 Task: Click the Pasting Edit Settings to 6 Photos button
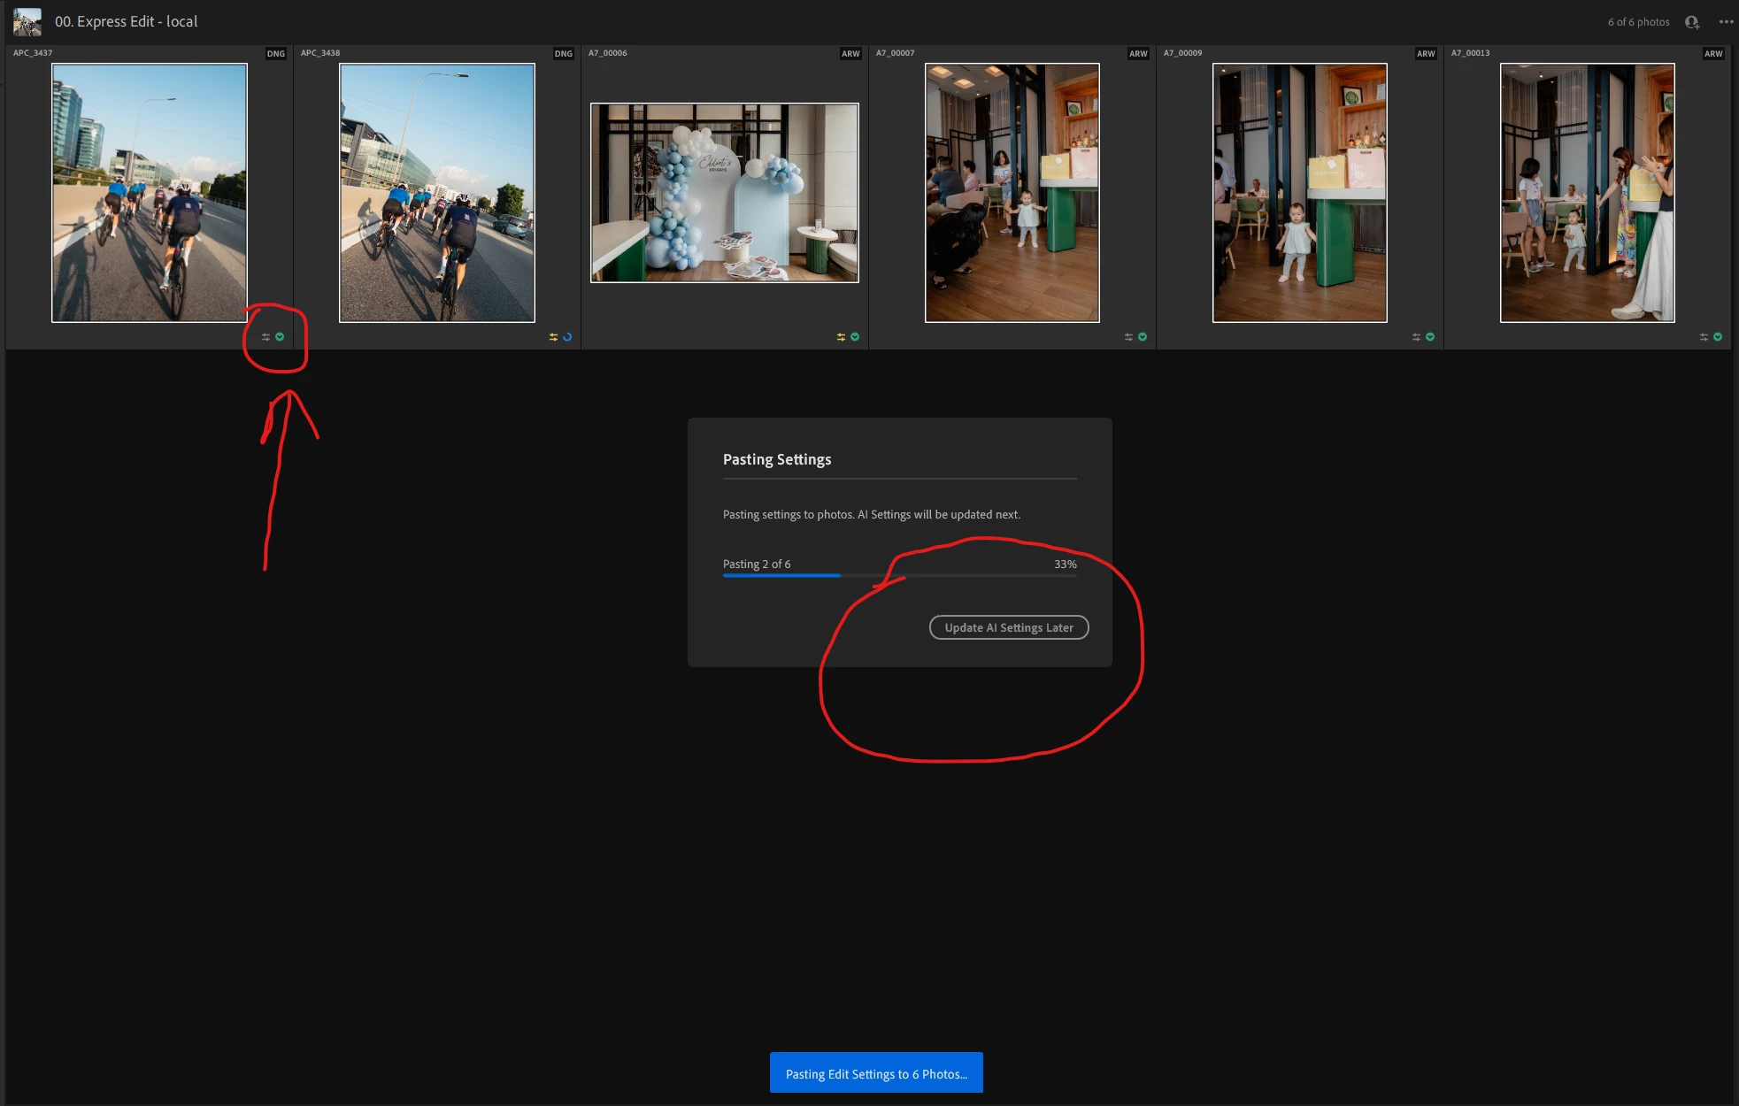876,1073
